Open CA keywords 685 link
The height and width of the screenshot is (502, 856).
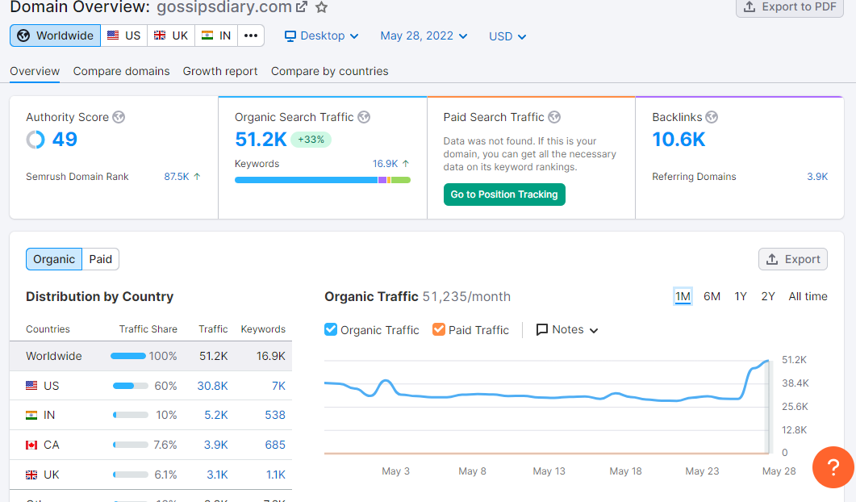[x=275, y=445]
